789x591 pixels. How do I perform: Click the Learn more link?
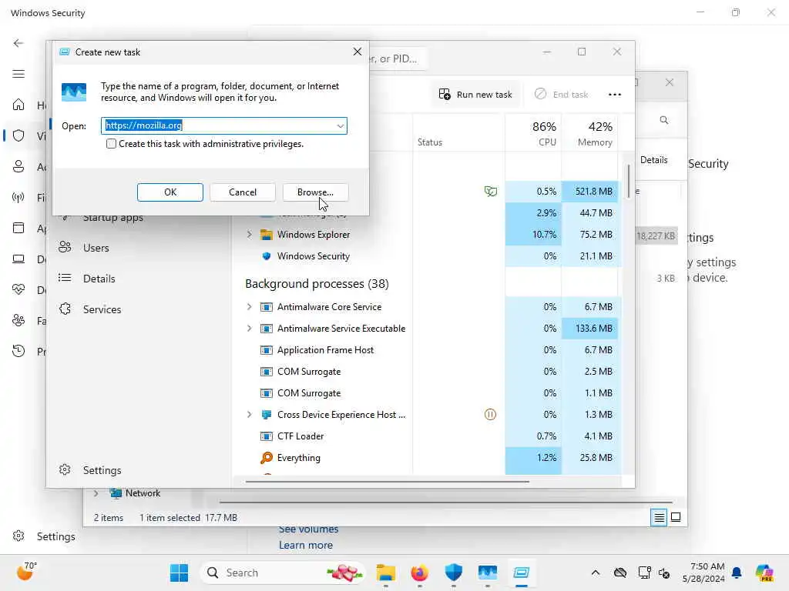click(x=306, y=546)
